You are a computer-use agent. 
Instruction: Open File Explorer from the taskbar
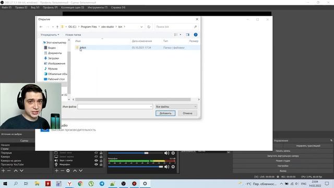[x=37, y=183]
